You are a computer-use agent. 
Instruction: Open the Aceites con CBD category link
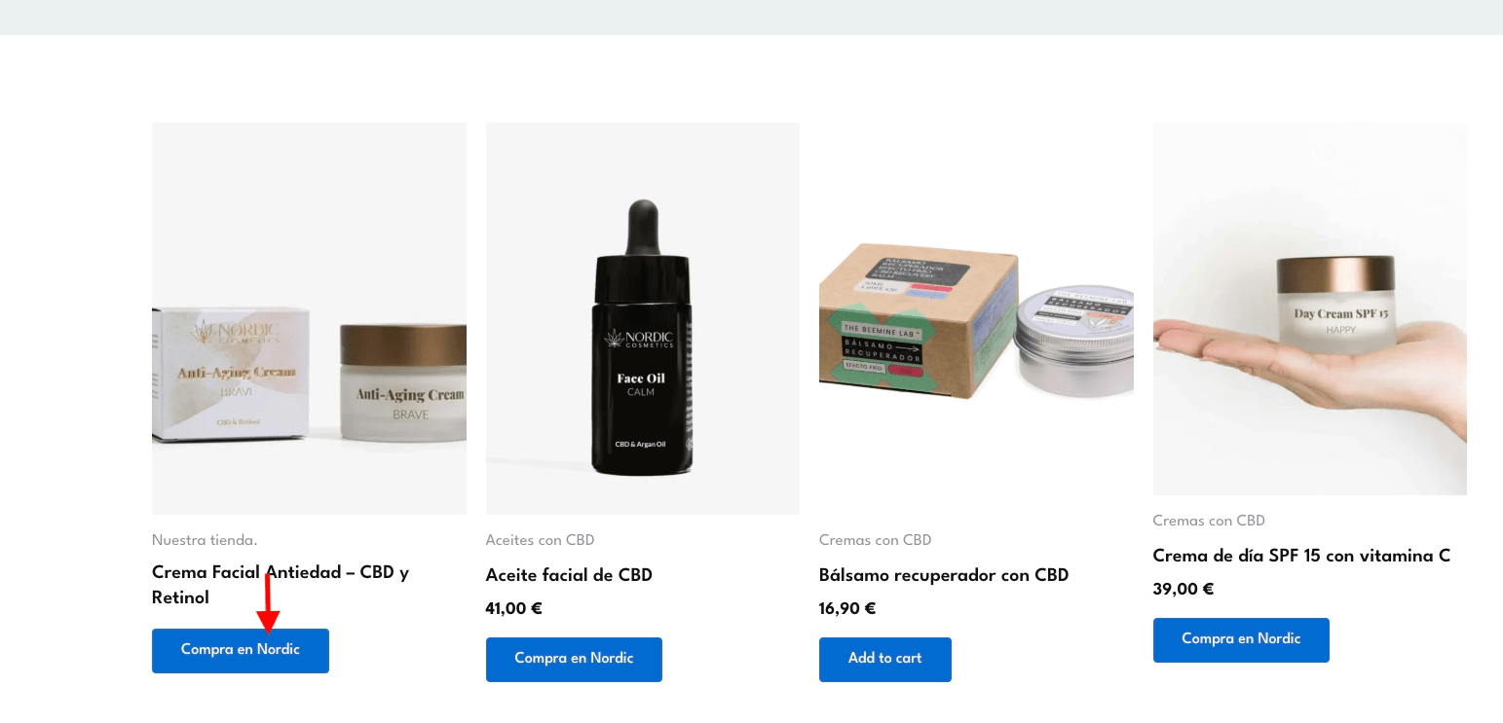coord(540,540)
